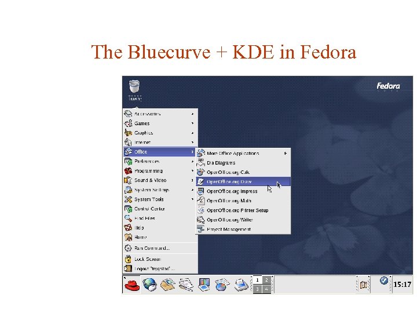This screenshot has height=313, width=417.
Task: Click the blue checkmark update notifier icon
Action: point(383,281)
